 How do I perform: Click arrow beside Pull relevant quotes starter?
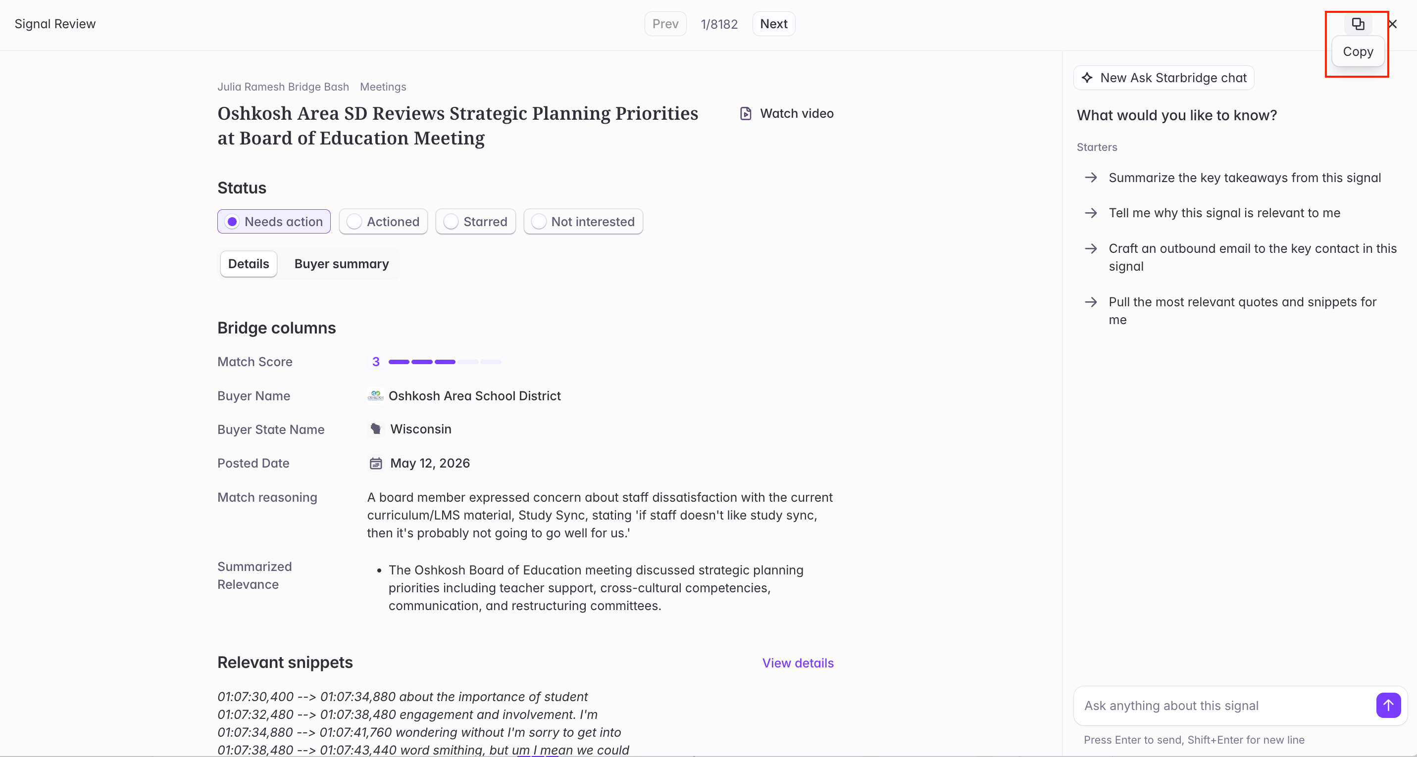click(x=1091, y=302)
